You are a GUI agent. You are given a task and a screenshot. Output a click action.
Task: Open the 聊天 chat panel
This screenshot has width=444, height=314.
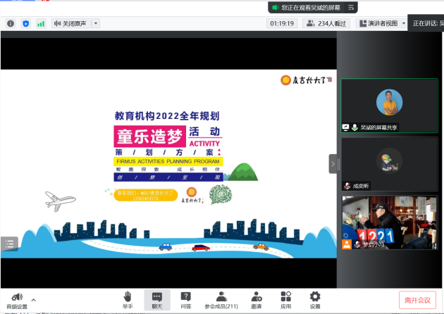pyautogui.click(x=156, y=300)
